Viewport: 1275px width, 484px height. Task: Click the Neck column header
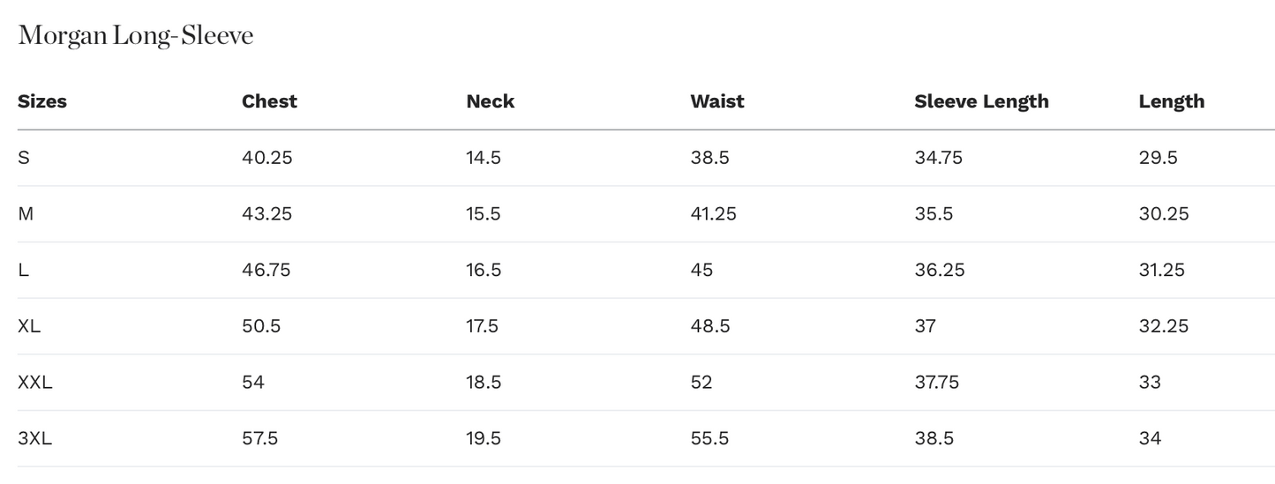490,101
